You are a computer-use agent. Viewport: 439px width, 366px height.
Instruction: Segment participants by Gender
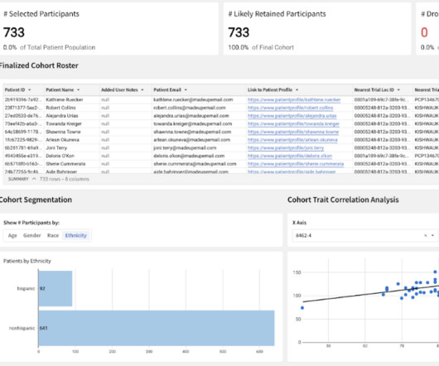[32, 235]
